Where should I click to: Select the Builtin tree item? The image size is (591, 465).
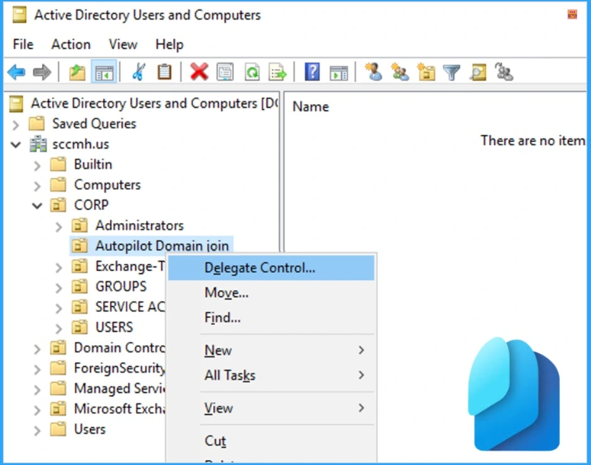[92, 164]
